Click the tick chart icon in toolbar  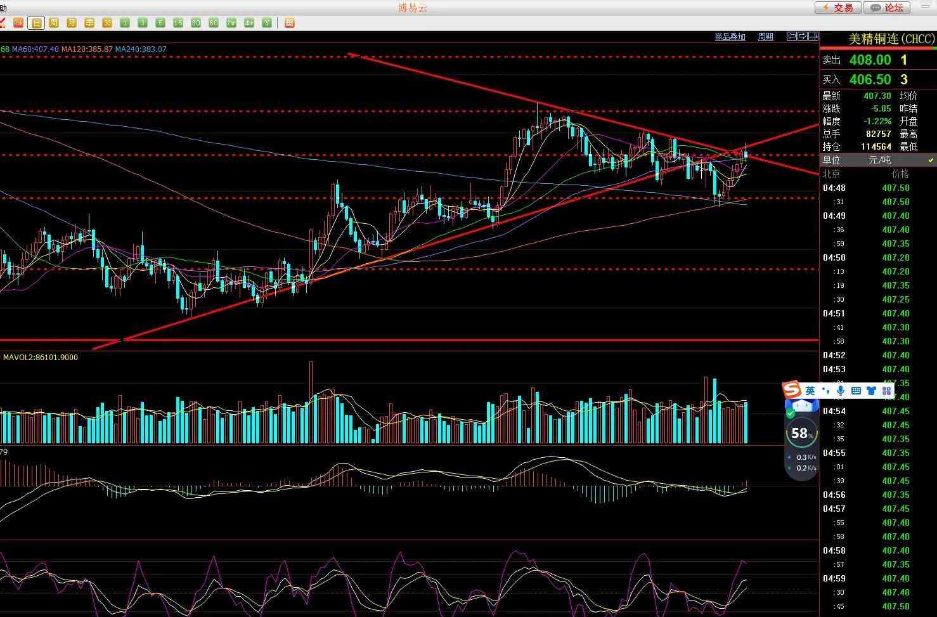click(18, 23)
